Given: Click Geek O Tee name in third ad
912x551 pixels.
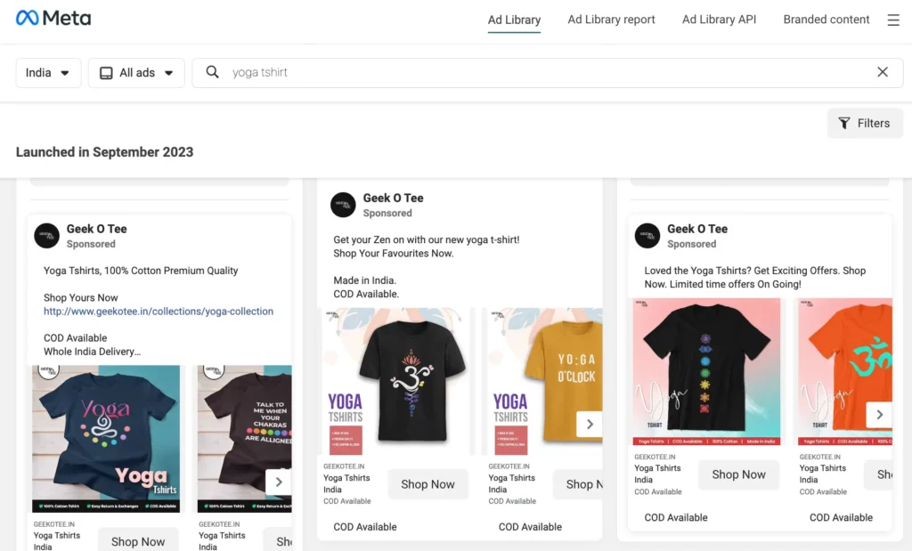Looking at the screenshot, I should 697,229.
